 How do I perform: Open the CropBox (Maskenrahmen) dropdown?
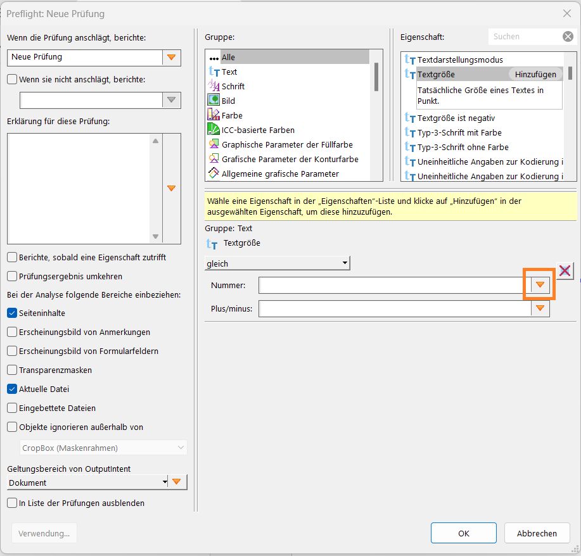[x=103, y=448]
